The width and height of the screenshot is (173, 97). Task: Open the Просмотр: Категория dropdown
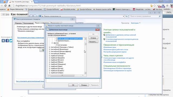click(x=136, y=23)
